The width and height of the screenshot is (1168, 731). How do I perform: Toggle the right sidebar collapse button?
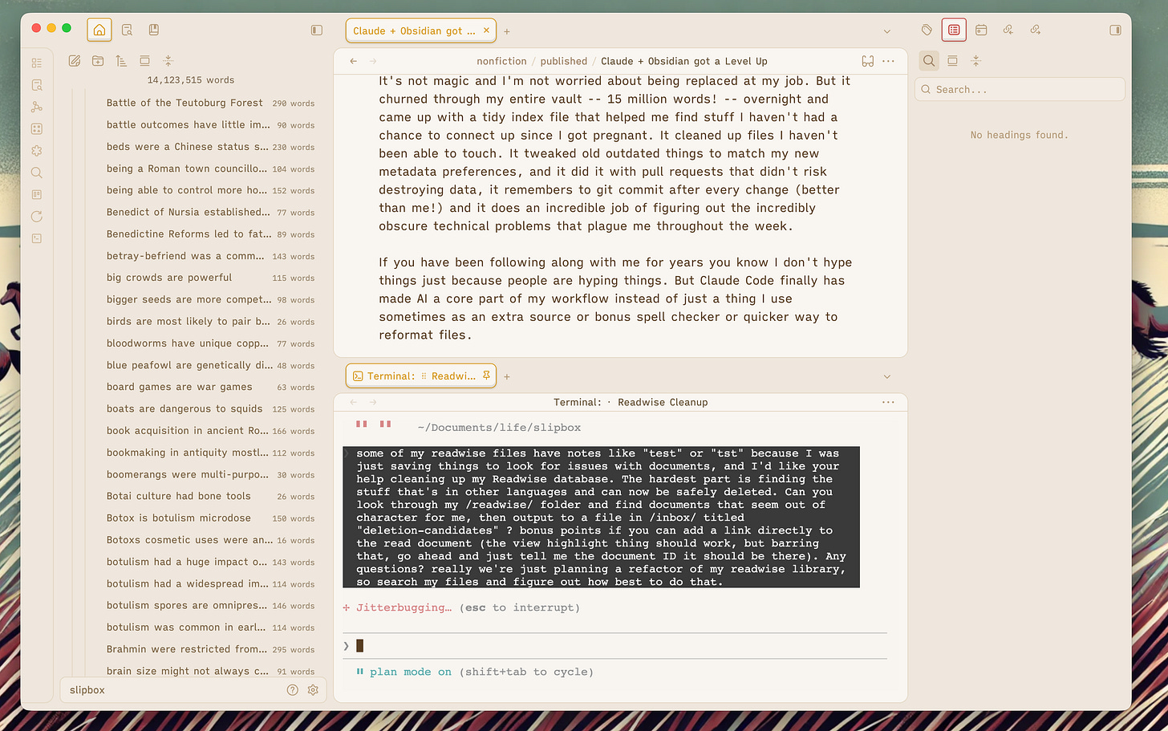(1115, 30)
